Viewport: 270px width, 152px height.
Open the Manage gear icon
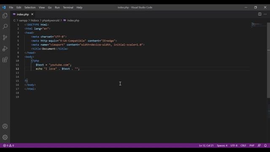click(x=5, y=137)
